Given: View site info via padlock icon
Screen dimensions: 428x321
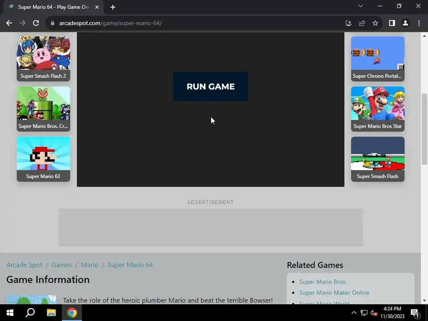Looking at the screenshot, I should point(53,23).
